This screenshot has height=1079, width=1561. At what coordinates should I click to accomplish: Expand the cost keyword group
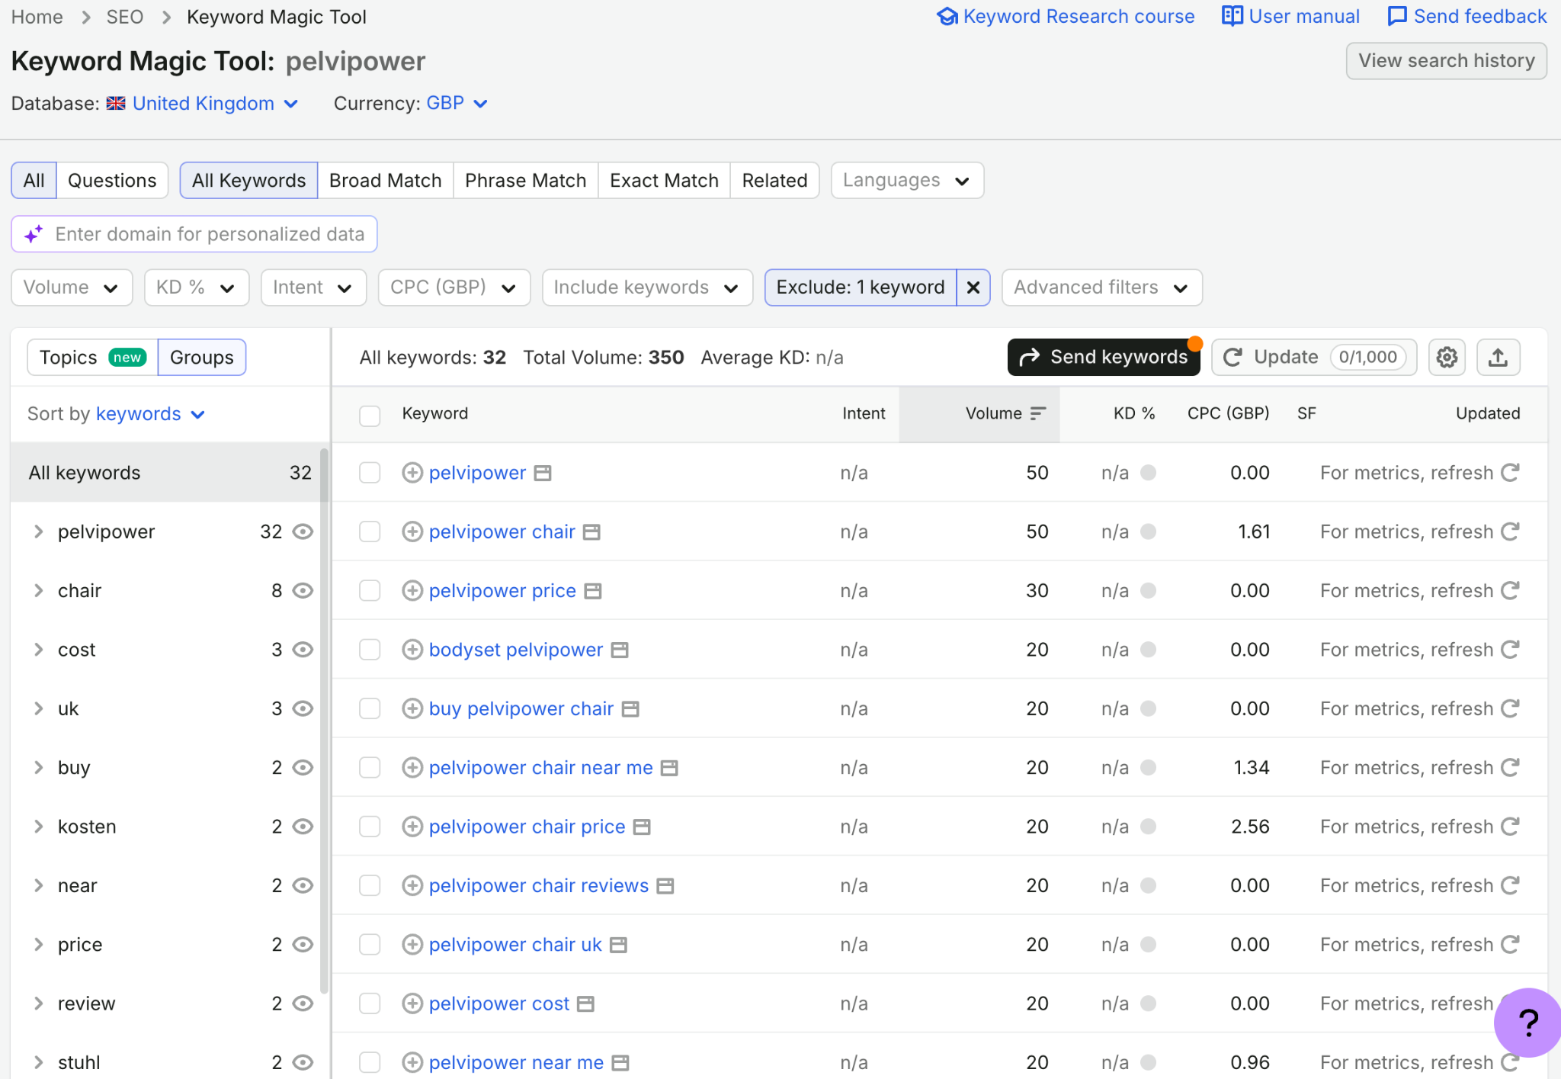38,650
